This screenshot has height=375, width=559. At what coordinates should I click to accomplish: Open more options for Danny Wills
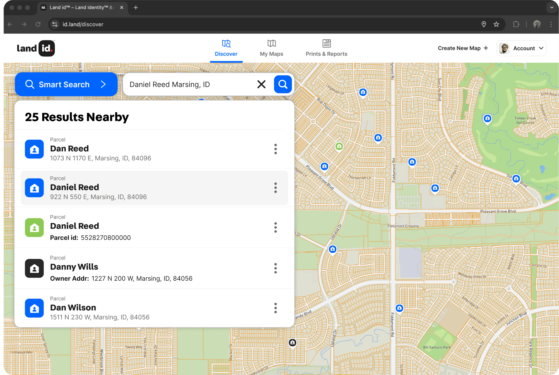pyautogui.click(x=275, y=268)
